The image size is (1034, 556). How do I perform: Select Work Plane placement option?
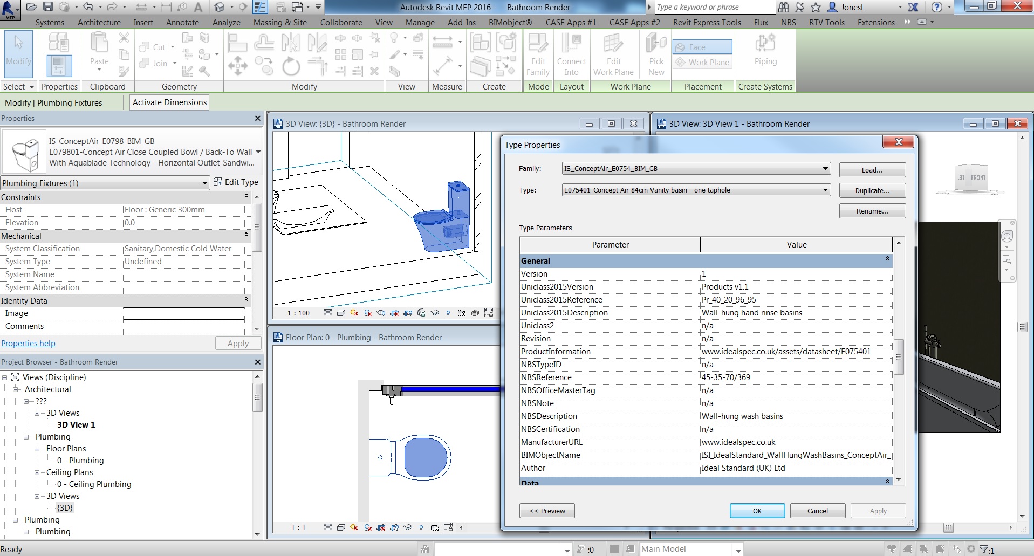point(702,62)
